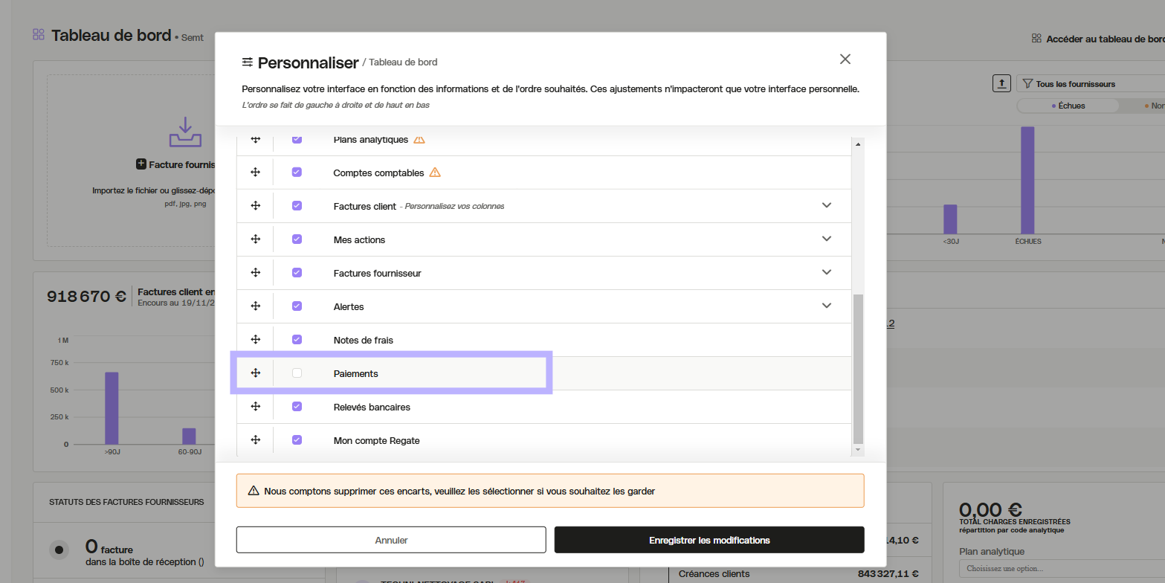Click the export upload icon above chart
Image resolution: width=1165 pixels, height=583 pixels.
tap(1001, 83)
